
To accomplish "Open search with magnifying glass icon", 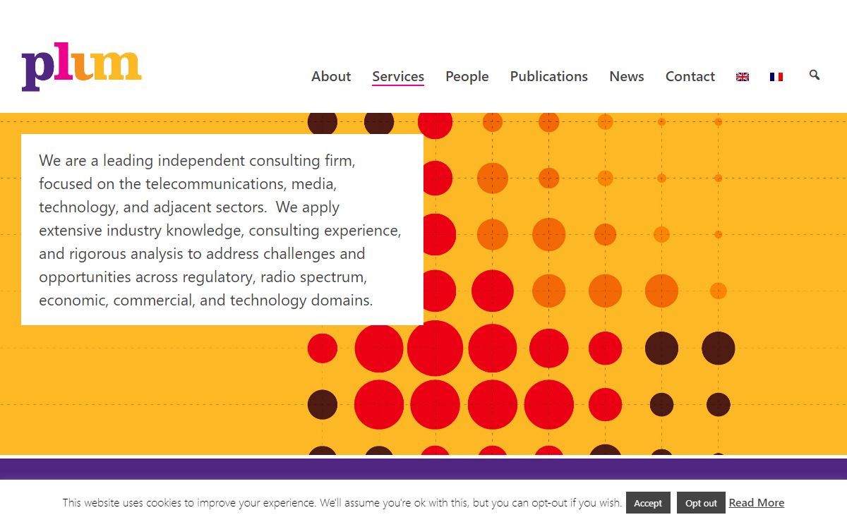I will coord(815,75).
